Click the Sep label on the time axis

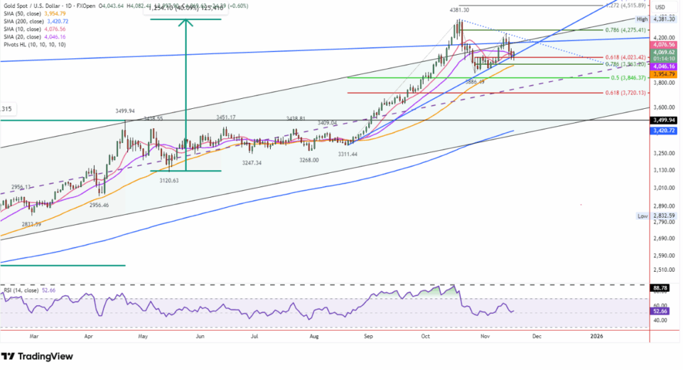[x=369, y=339]
